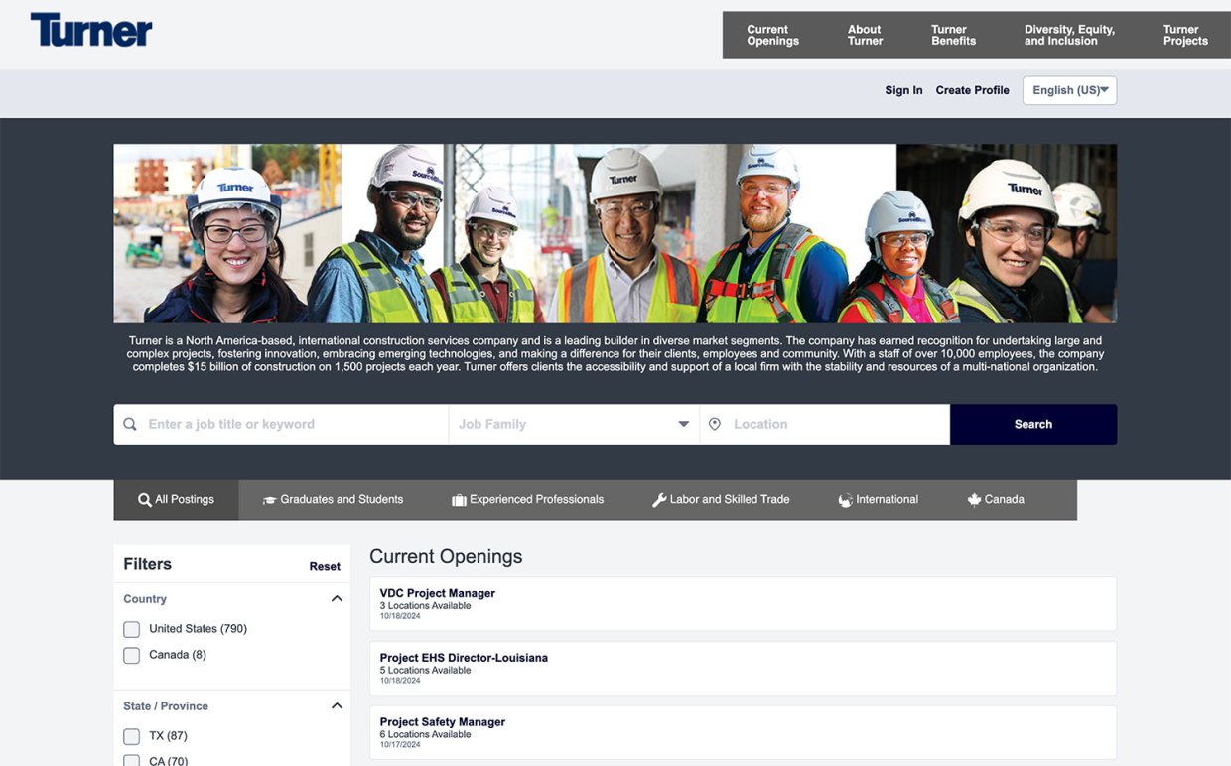The width and height of the screenshot is (1231, 766).
Task: Click the Filters heading
Action: 147,564
